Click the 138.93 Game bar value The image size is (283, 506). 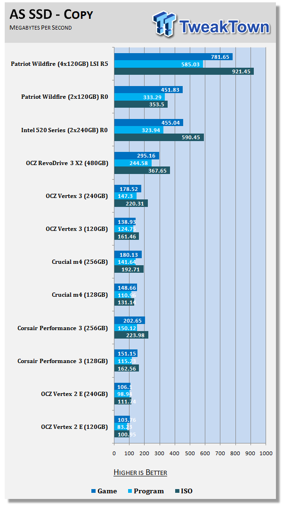126,221
